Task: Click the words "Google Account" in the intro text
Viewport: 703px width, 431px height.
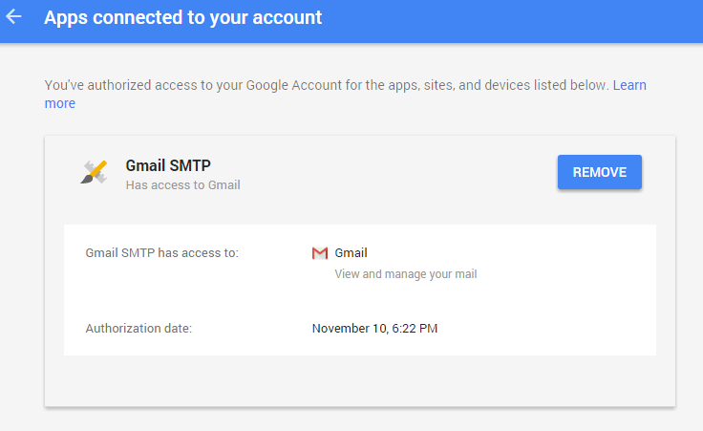Action: 293,85
